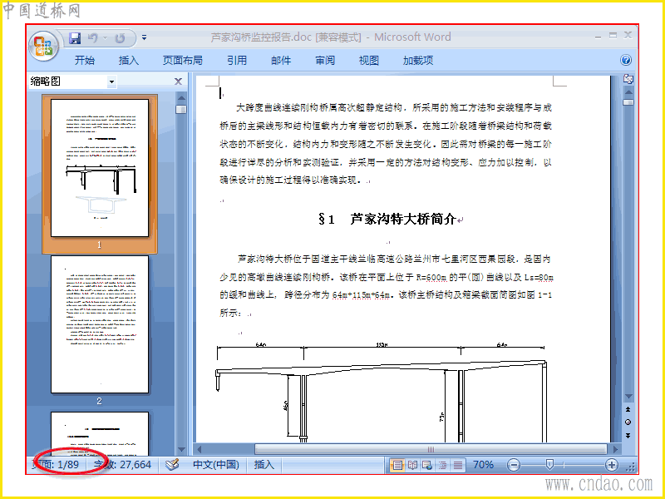Click the proofing check icon in status bar
The height and width of the screenshot is (499, 665).
click(x=172, y=465)
